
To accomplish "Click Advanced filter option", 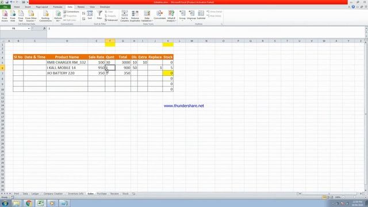I will pyautogui.click(x=111, y=20).
